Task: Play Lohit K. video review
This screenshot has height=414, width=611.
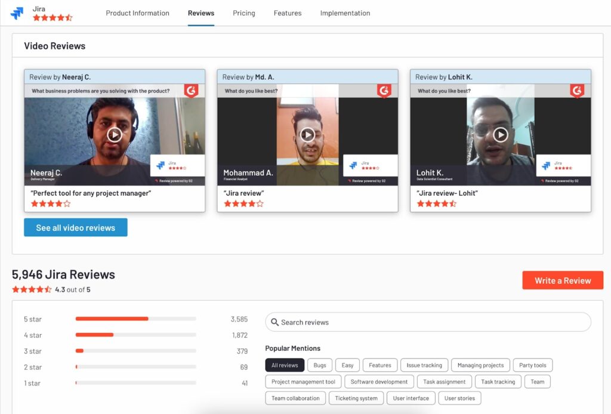Action: click(x=501, y=135)
